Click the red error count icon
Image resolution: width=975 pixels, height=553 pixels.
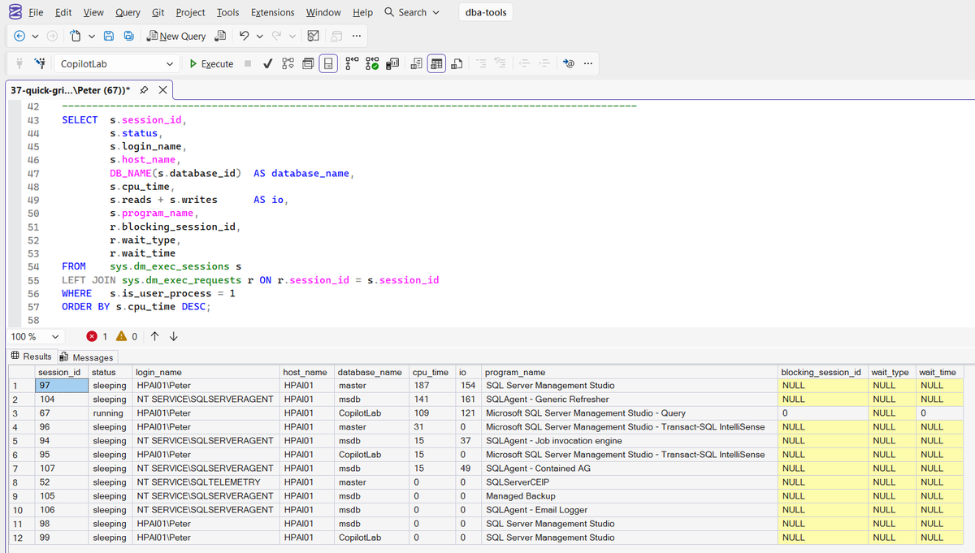pyautogui.click(x=92, y=336)
